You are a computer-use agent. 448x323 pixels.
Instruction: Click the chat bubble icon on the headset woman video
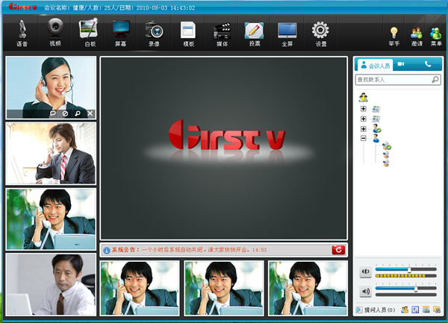pyautogui.click(x=53, y=113)
